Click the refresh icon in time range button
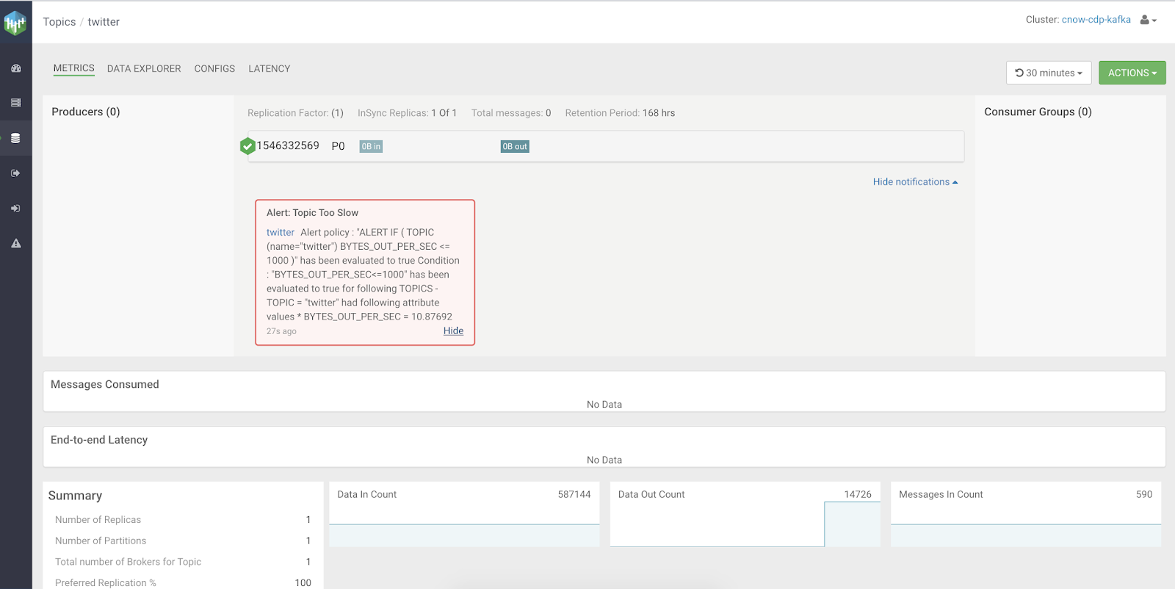Image resolution: width=1175 pixels, height=589 pixels. coord(1019,73)
